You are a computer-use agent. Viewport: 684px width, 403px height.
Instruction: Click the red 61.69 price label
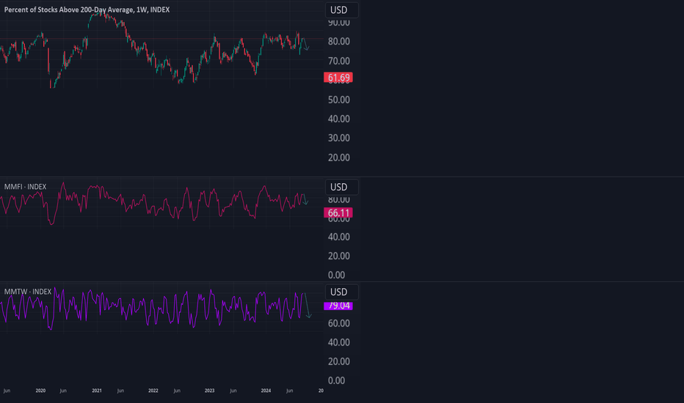(338, 78)
